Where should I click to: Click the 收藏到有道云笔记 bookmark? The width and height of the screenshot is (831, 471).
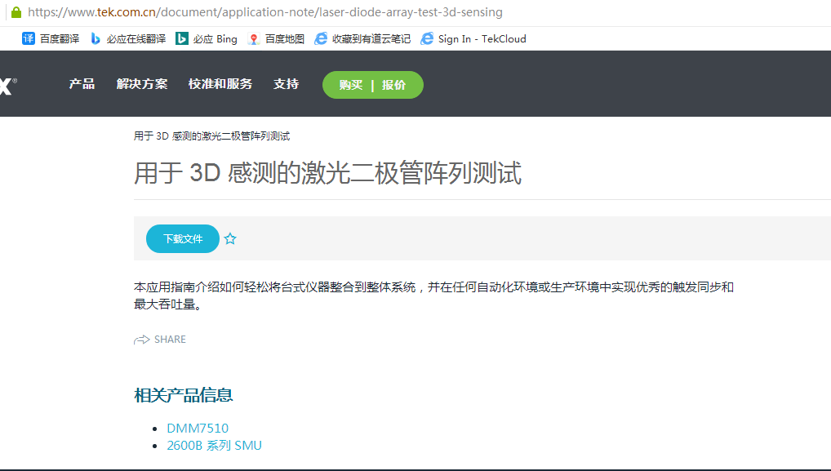click(362, 38)
